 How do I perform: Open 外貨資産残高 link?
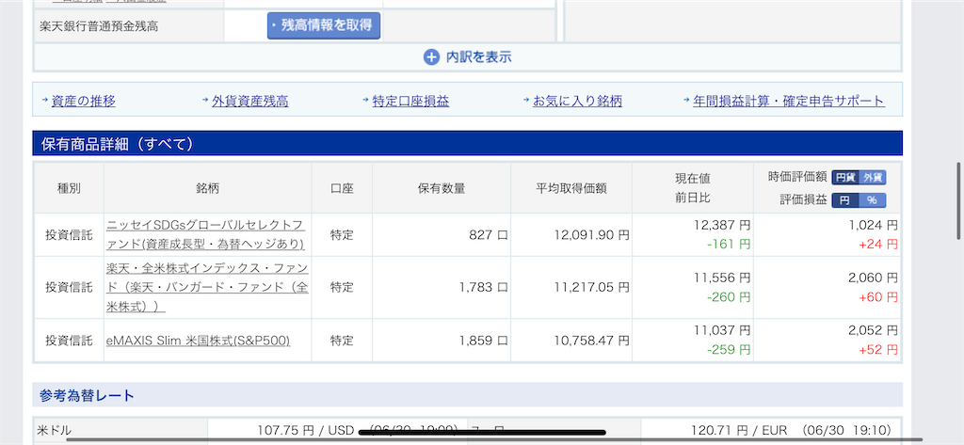pyautogui.click(x=250, y=101)
